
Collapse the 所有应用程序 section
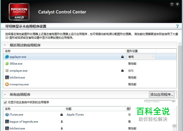5,94
